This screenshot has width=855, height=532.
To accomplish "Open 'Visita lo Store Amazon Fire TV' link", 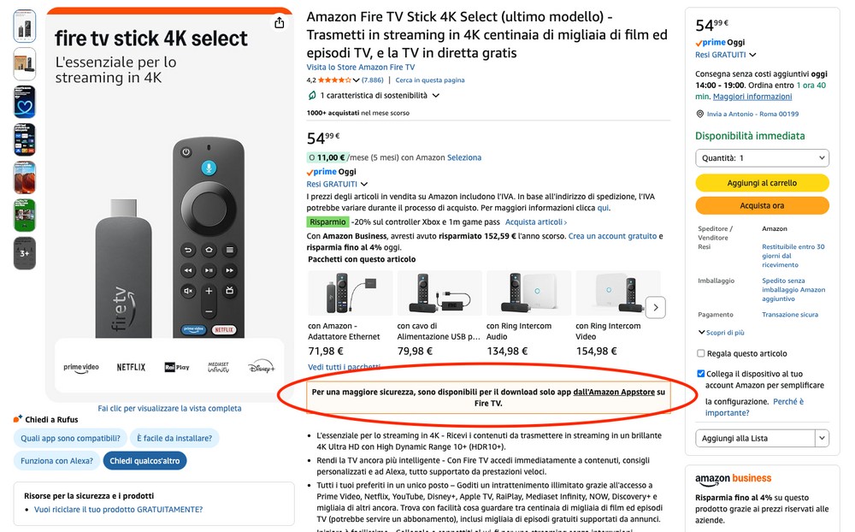I will (361, 68).
